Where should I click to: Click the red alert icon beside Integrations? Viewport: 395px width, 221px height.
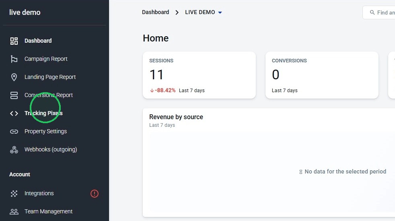(95, 194)
